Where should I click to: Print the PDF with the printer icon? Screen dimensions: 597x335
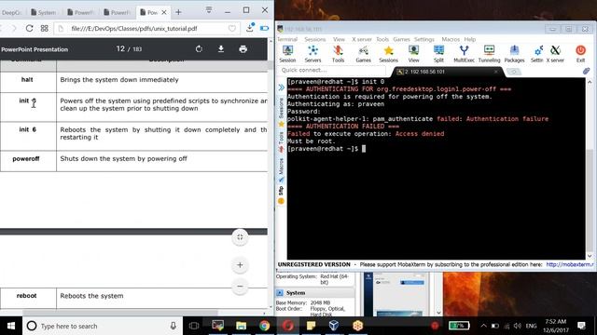243,49
